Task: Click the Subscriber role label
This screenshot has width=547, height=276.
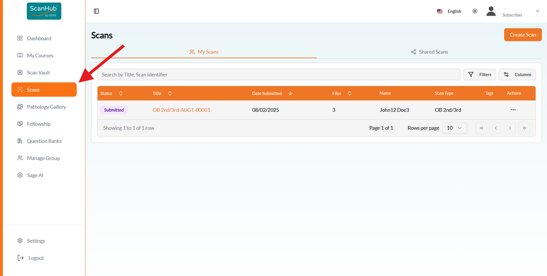Action: pos(512,15)
